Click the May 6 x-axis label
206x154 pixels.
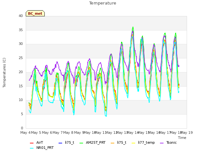pos(47,133)
